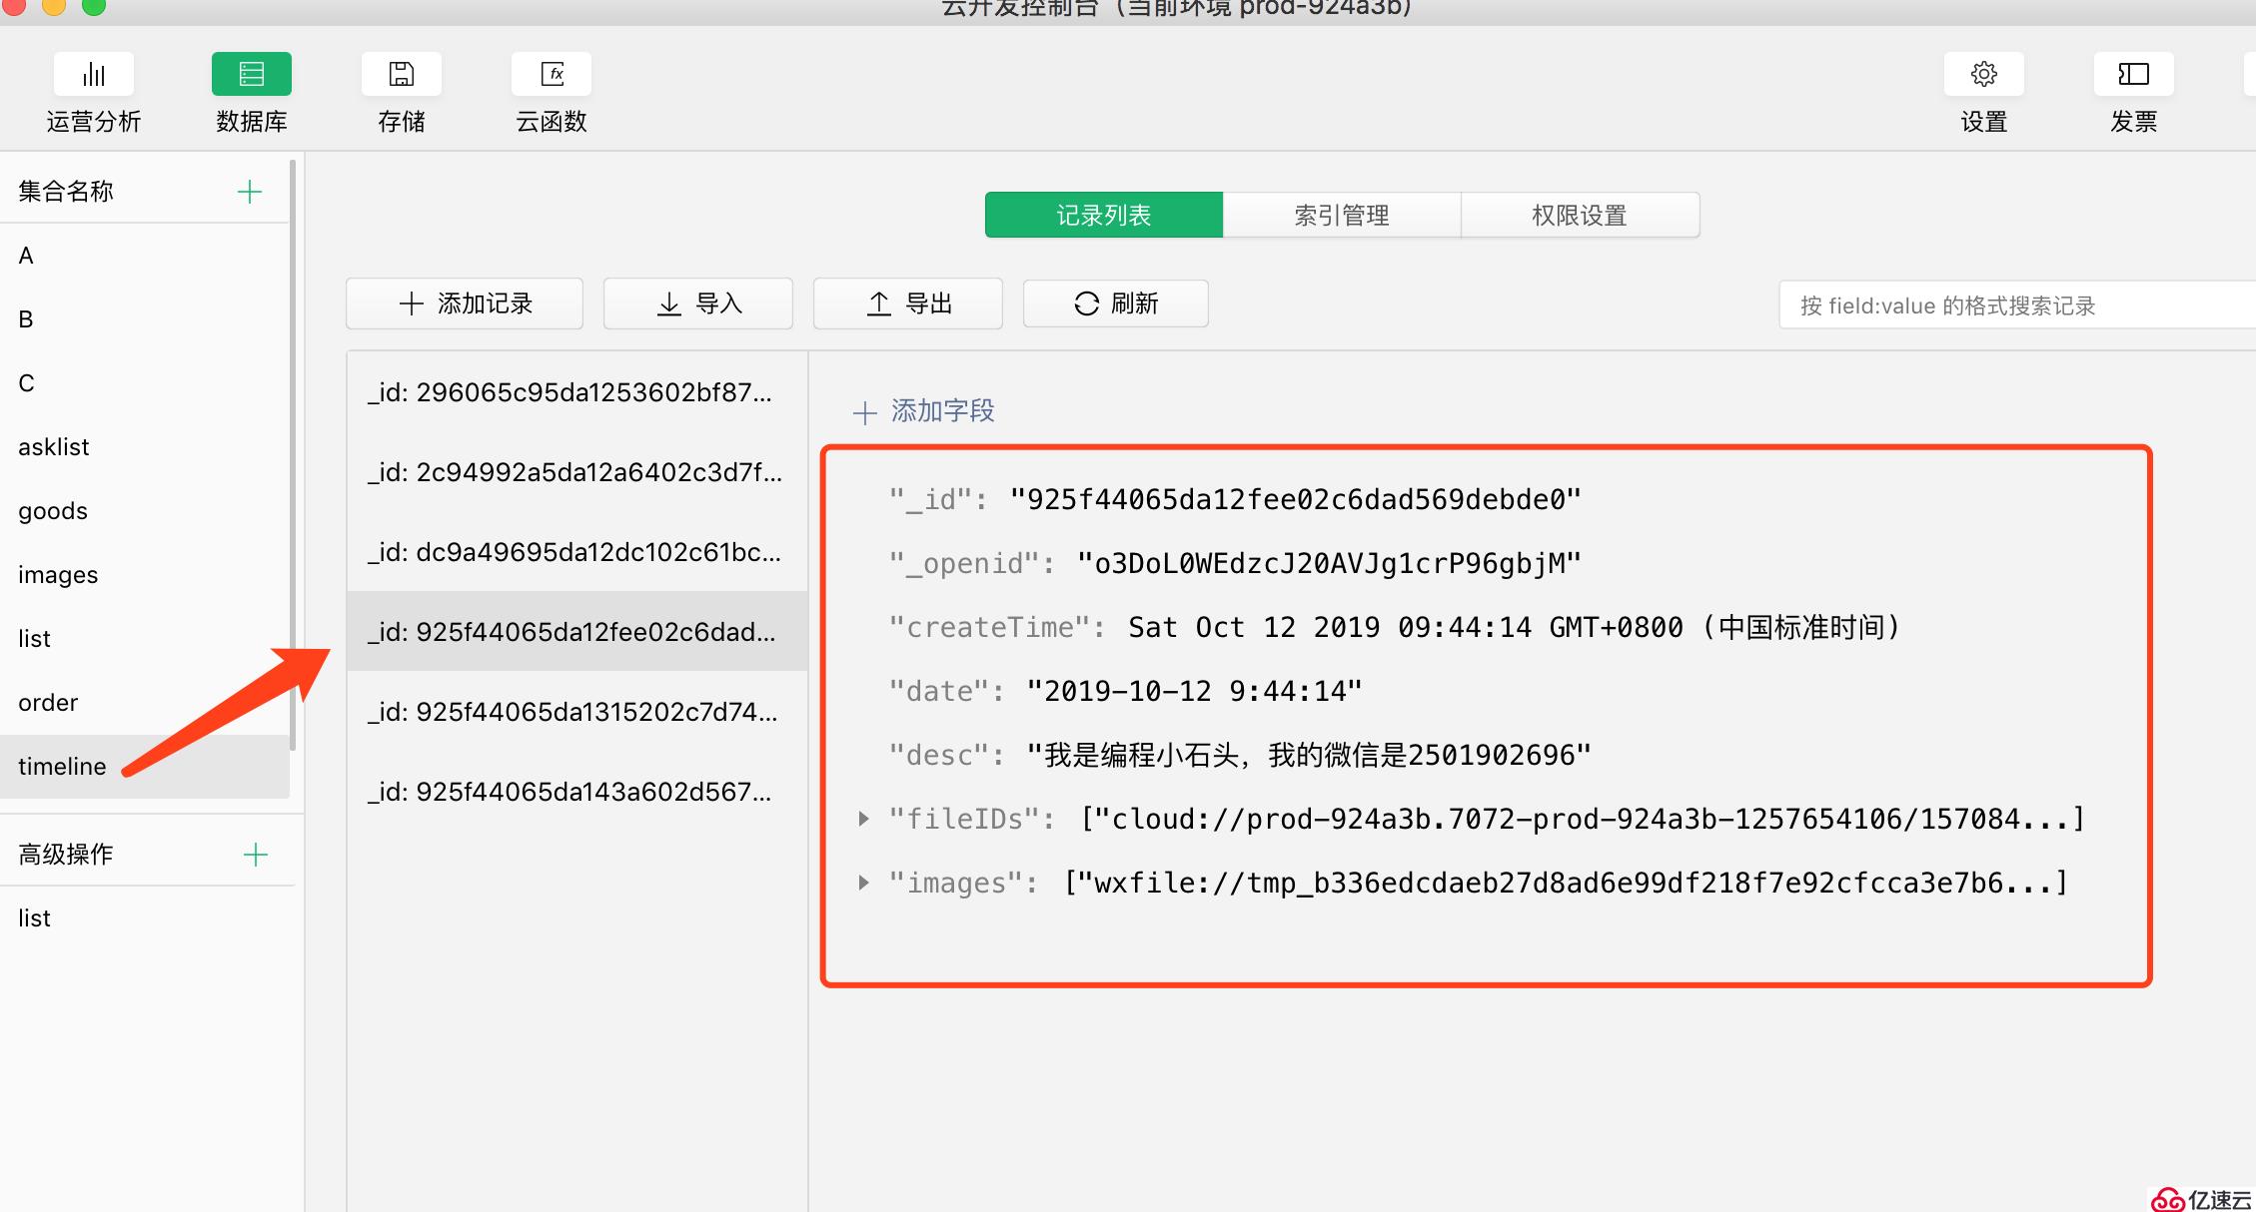Select the order collection

coord(145,703)
